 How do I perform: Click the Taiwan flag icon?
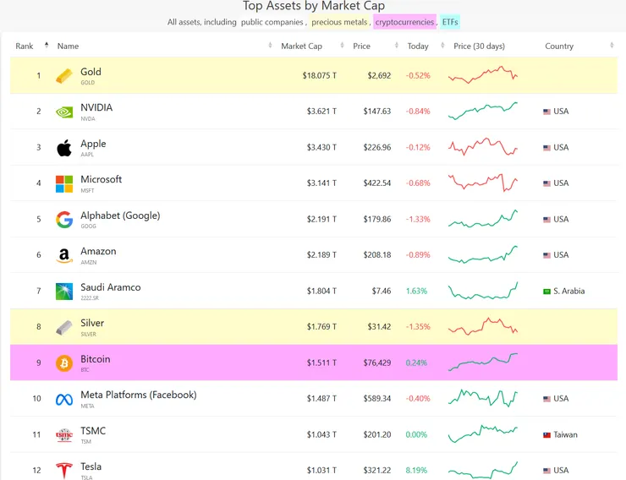(546, 435)
